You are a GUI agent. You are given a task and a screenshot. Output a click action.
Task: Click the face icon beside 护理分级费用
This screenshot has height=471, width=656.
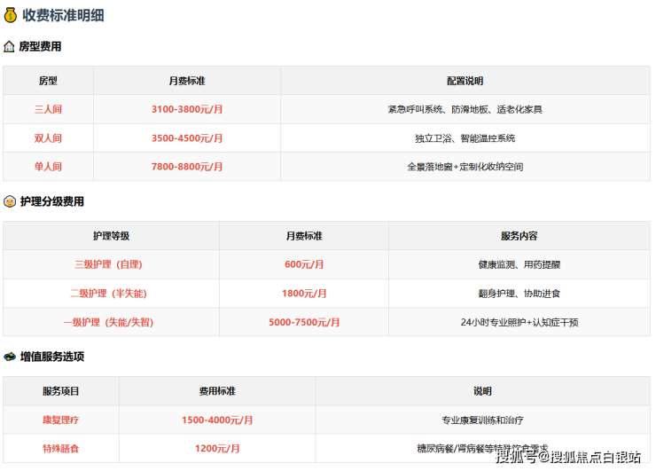click(10, 202)
